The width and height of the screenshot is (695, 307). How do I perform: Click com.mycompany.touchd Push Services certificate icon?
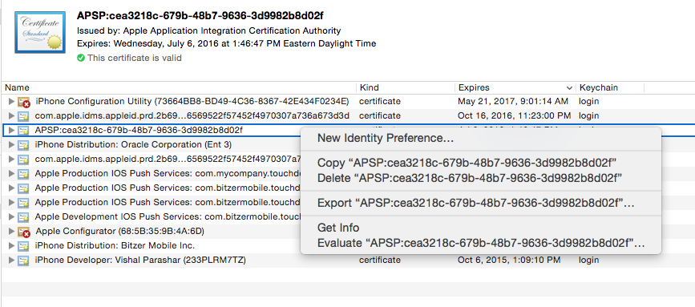pos(23,174)
